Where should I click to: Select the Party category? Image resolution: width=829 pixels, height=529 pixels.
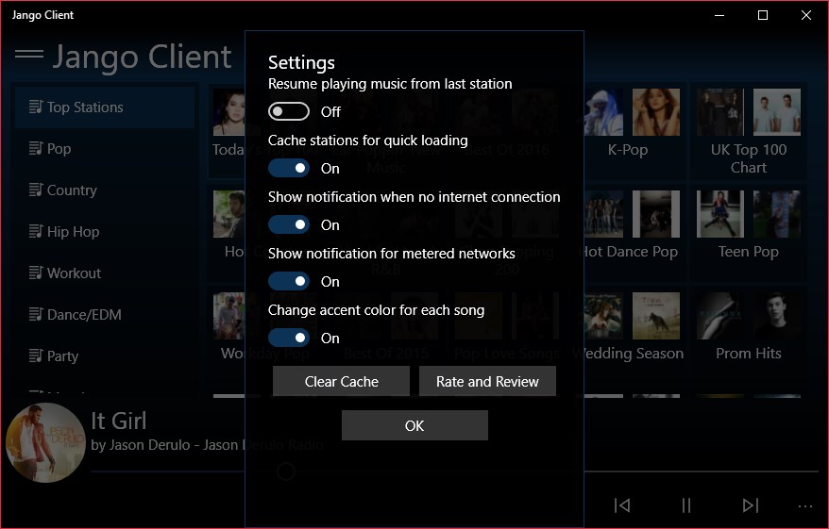point(105,355)
